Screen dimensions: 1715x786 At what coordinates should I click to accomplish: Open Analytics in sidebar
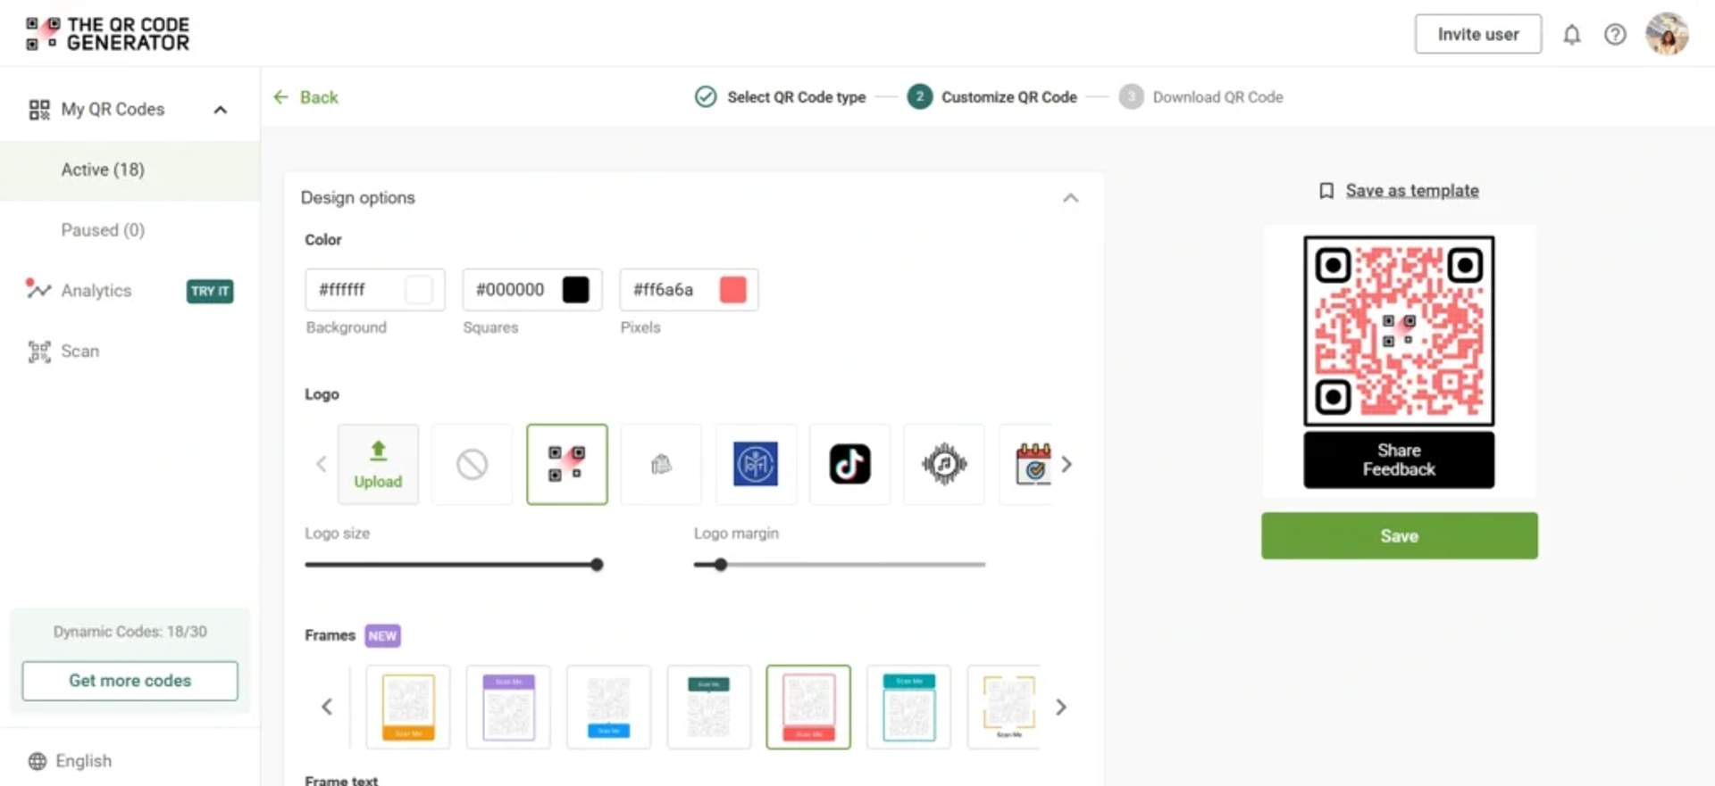[96, 291]
